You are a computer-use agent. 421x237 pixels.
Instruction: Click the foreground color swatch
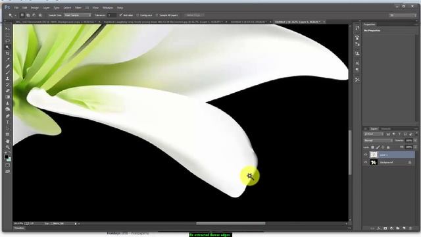[x=6, y=157]
